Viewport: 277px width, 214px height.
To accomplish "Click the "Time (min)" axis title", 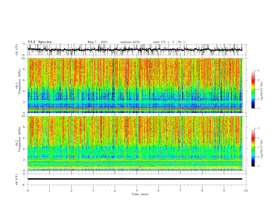I will [140, 194].
